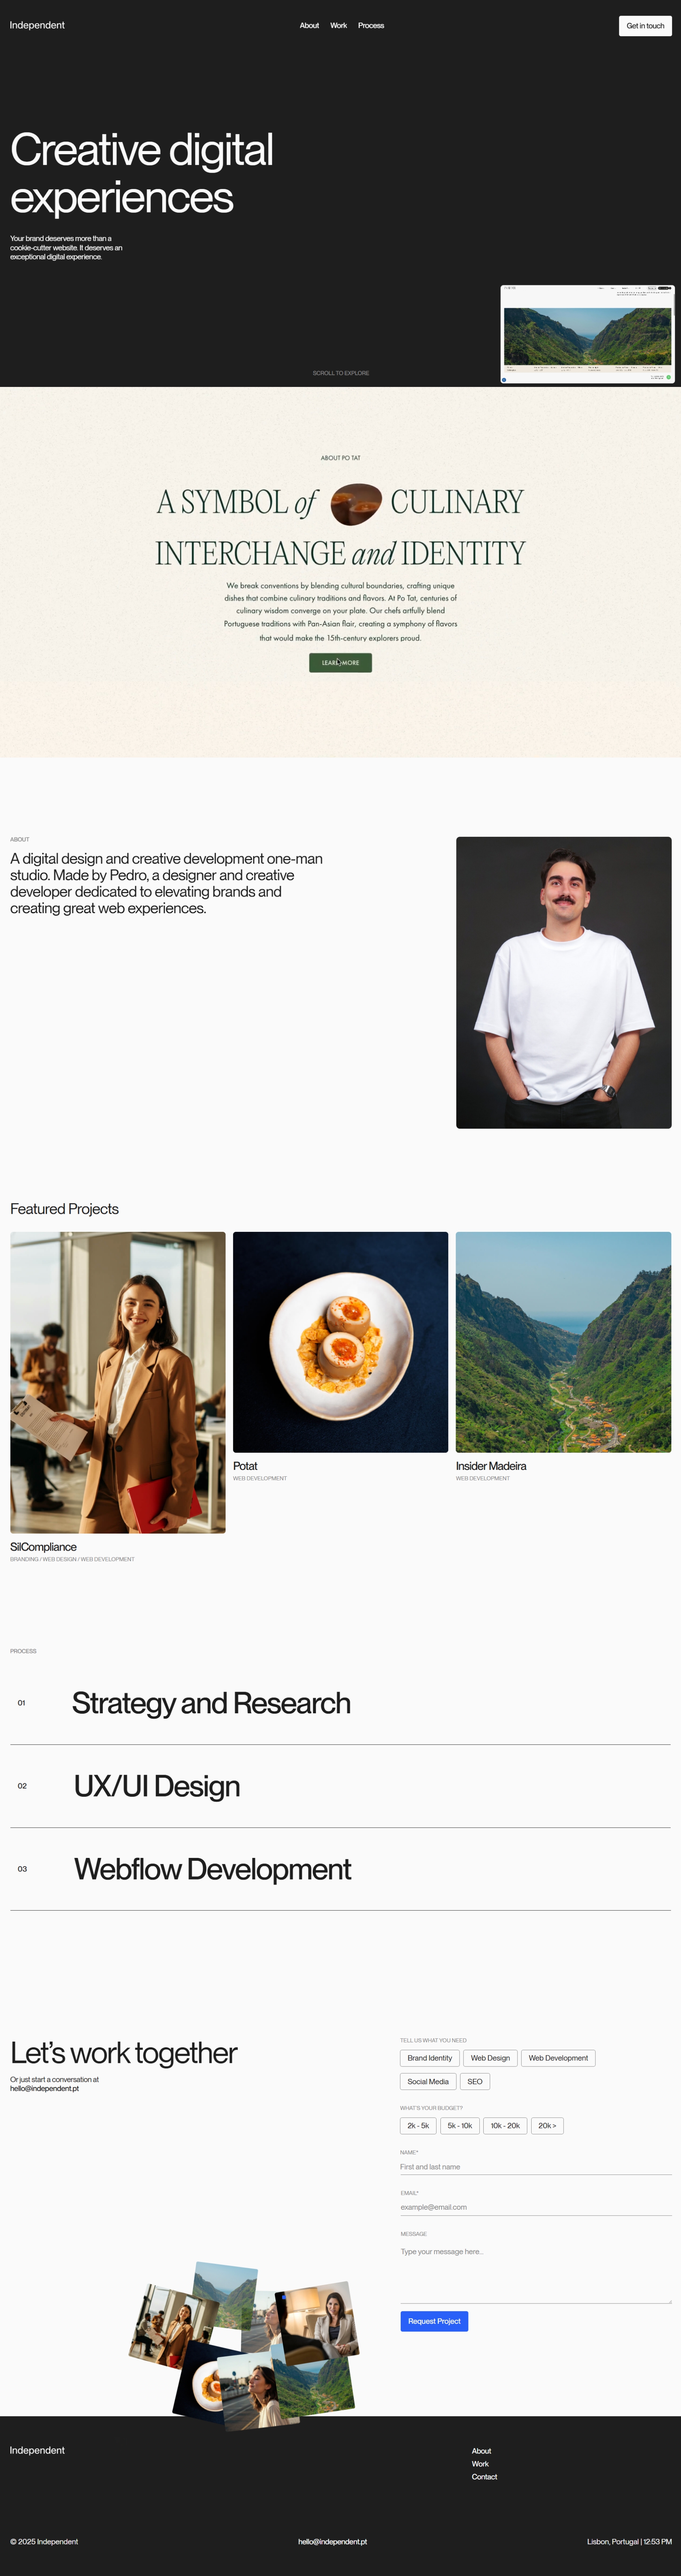Open the SilCompliance project image

click(x=118, y=1382)
